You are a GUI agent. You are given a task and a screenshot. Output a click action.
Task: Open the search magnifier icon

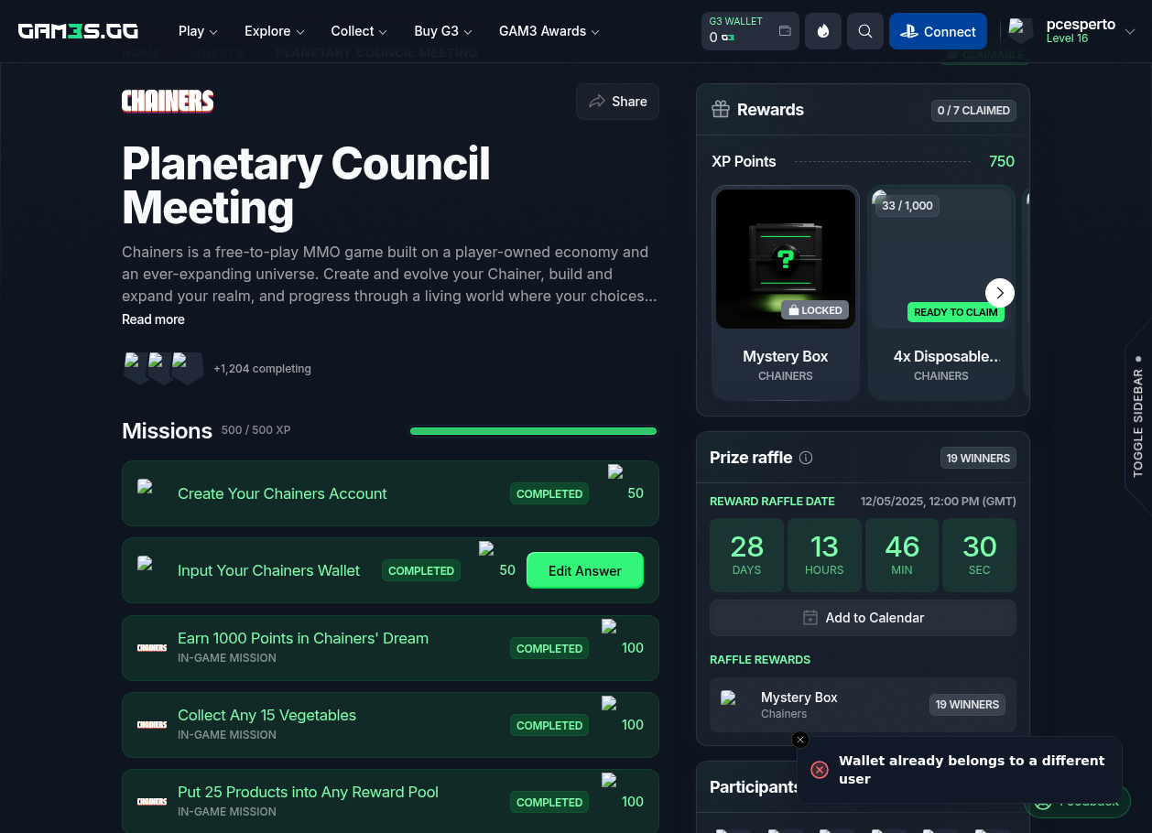[864, 31]
